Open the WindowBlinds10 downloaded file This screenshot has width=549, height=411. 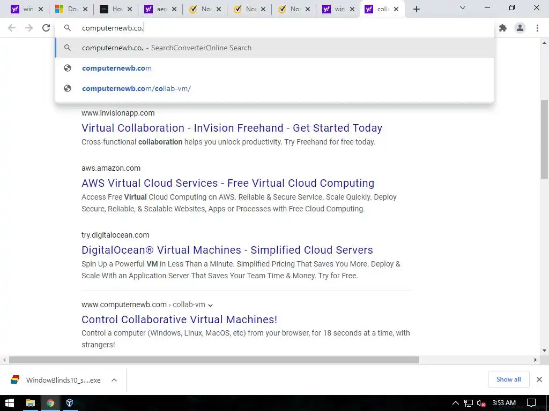pos(56,380)
